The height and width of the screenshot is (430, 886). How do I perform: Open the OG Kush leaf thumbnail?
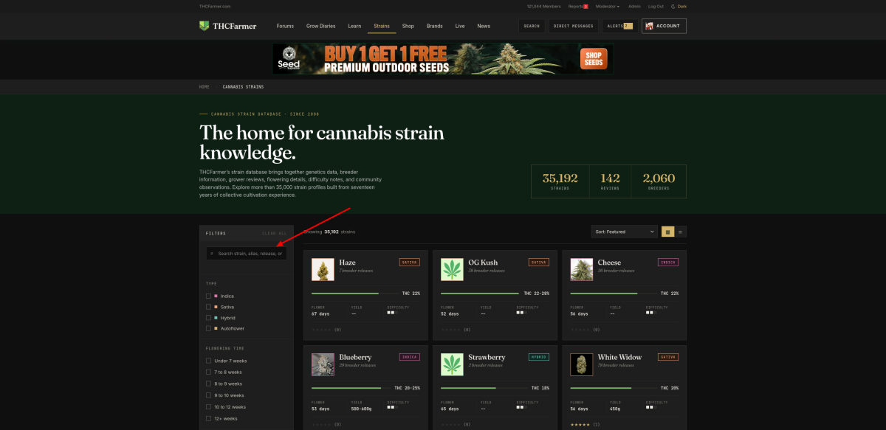(x=452, y=269)
